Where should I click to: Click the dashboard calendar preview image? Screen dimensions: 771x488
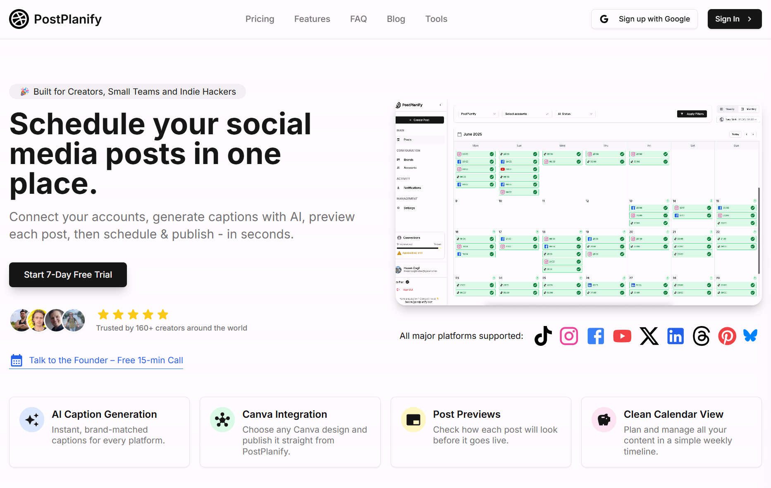pyautogui.click(x=578, y=202)
